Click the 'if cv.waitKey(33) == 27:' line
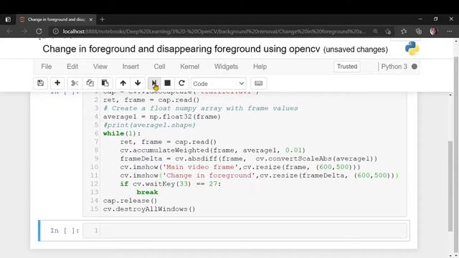459x258 pixels. [171, 183]
